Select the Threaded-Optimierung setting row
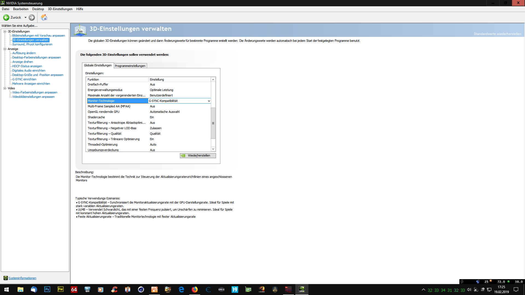Image resolution: width=525 pixels, height=295 pixels. pos(149,144)
